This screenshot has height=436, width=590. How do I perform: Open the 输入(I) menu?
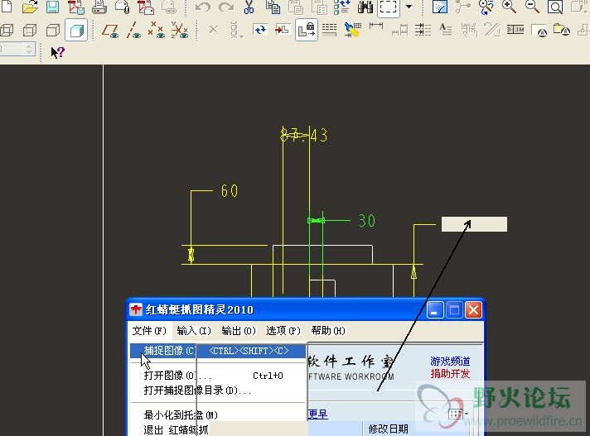click(x=194, y=330)
